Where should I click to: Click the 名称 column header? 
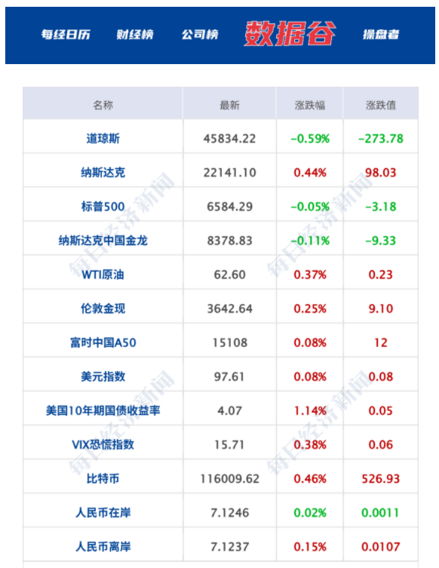(103, 105)
